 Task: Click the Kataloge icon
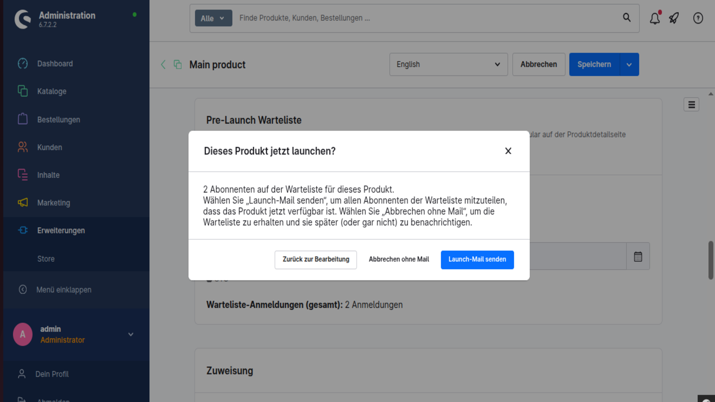[23, 91]
